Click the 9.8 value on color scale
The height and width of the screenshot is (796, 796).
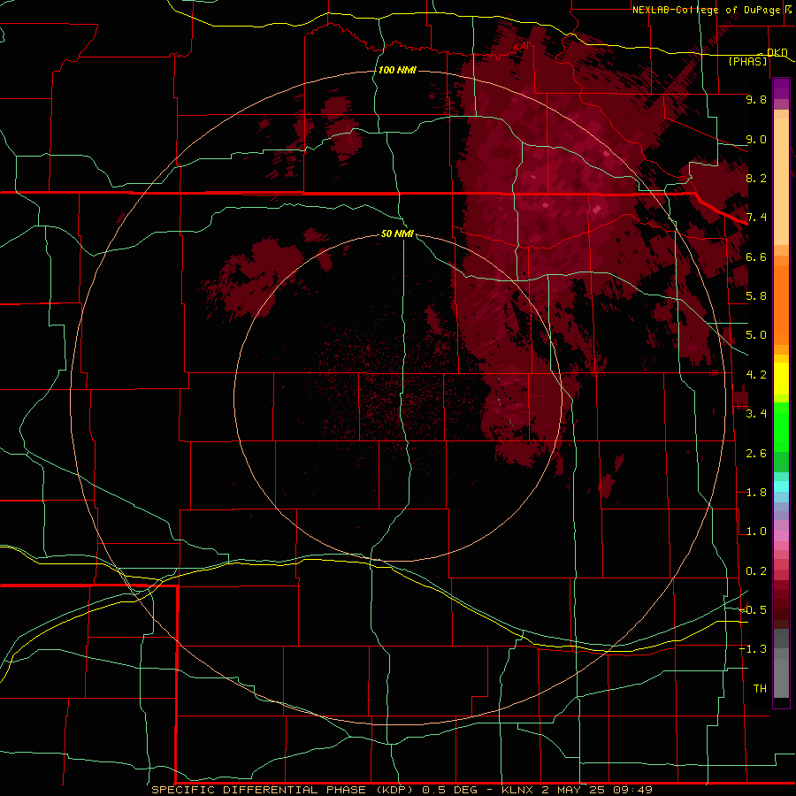coord(756,99)
